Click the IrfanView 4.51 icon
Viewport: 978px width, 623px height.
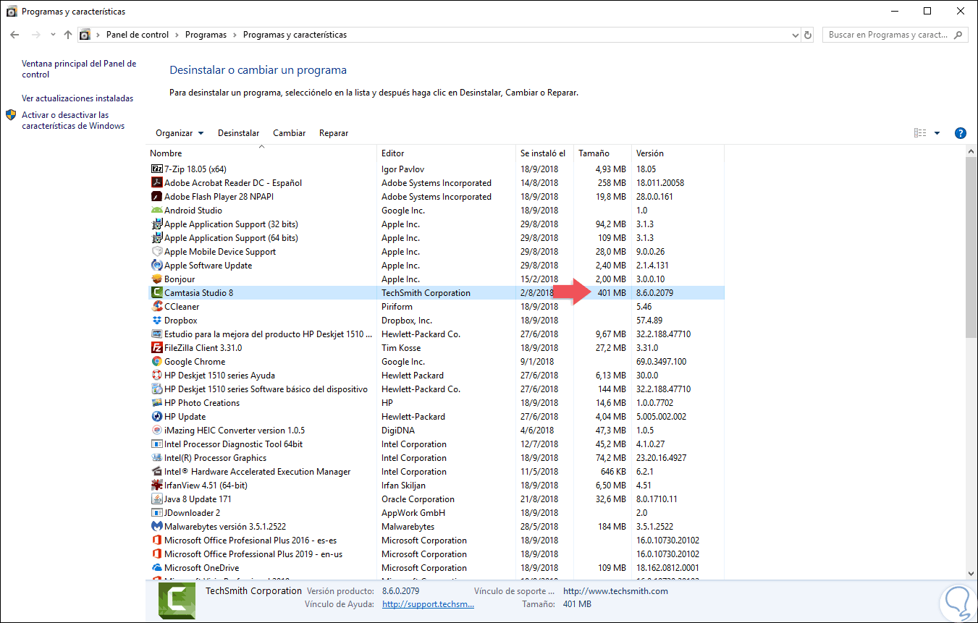coord(156,486)
